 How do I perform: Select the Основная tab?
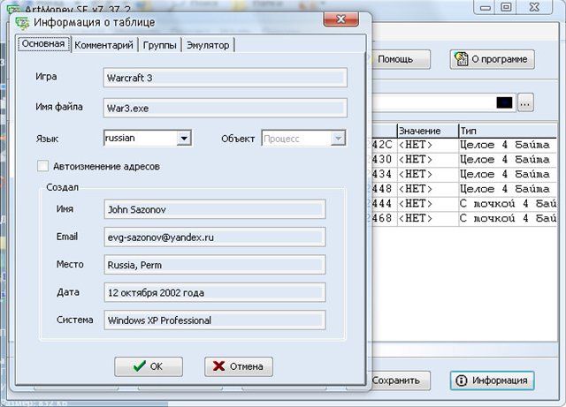pos(43,44)
